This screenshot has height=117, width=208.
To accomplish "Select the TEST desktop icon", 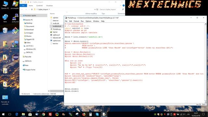I will point(5,85).
